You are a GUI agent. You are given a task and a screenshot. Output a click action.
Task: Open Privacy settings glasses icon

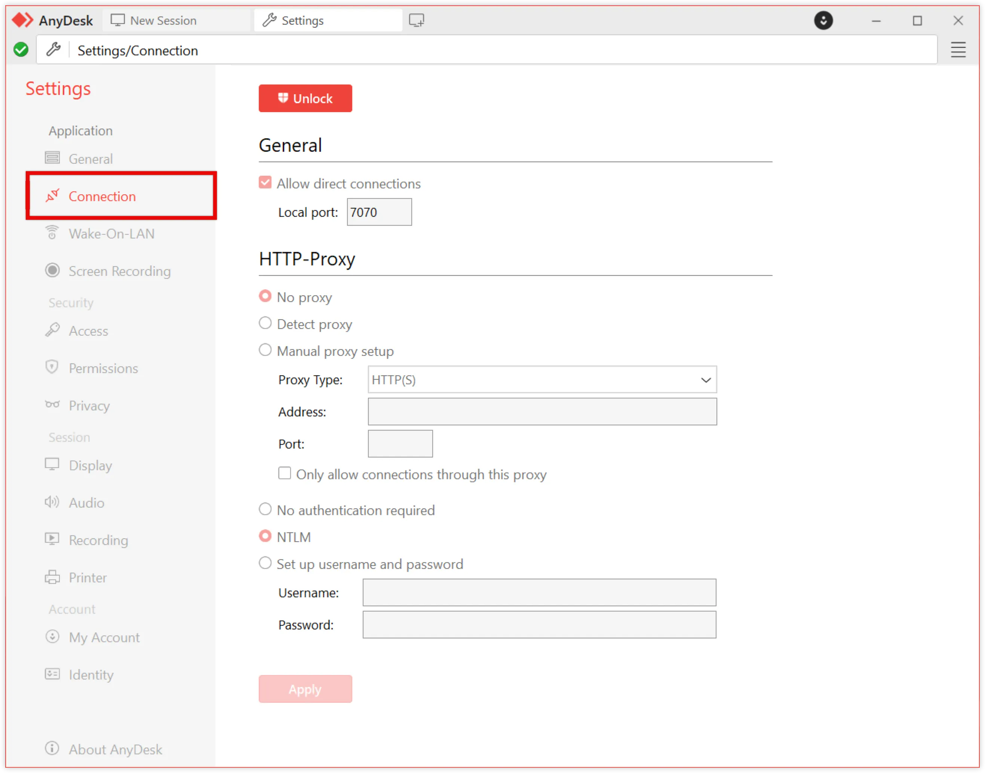(x=52, y=404)
